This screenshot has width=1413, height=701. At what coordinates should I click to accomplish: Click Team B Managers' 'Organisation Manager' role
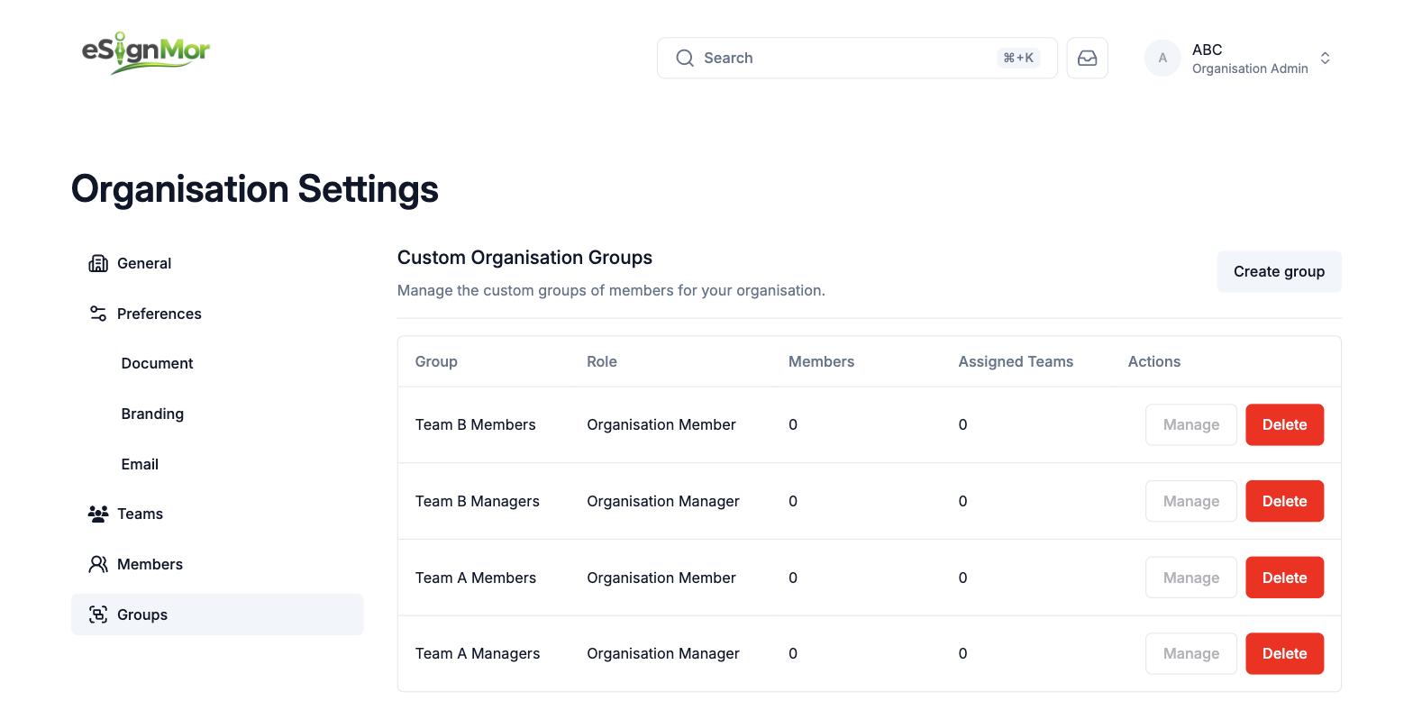(x=663, y=501)
